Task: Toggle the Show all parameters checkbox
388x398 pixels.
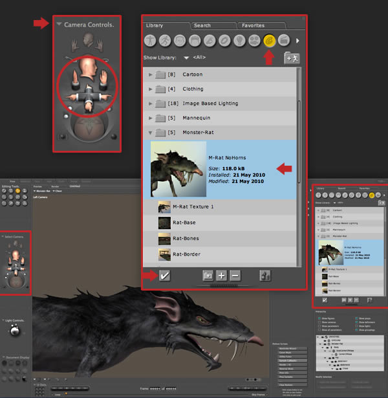Action: tap(319, 330)
